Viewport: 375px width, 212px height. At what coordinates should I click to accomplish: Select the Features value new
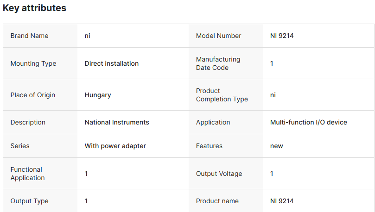coord(276,146)
